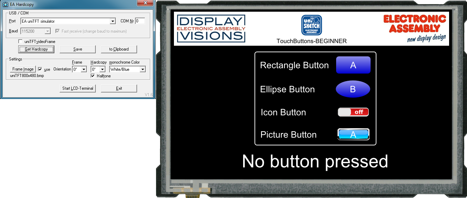Screen dimensions: 467x198
Task: Click the Save button
Action: click(77, 49)
